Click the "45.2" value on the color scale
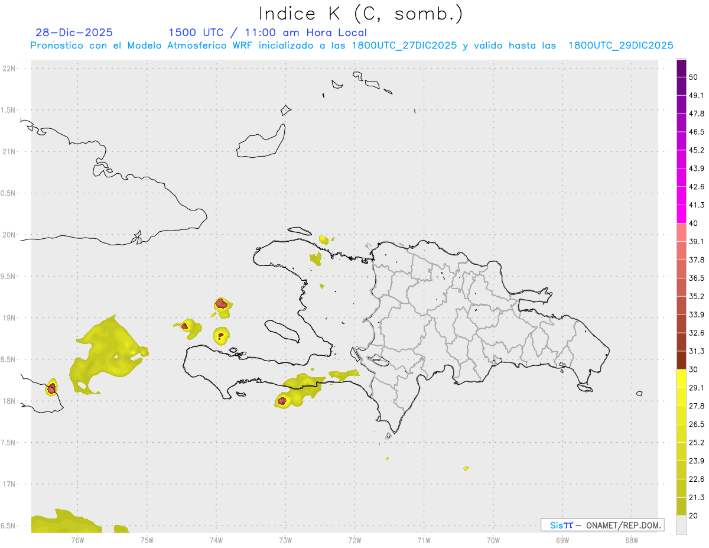This screenshot has height=548, width=709. coord(697,150)
